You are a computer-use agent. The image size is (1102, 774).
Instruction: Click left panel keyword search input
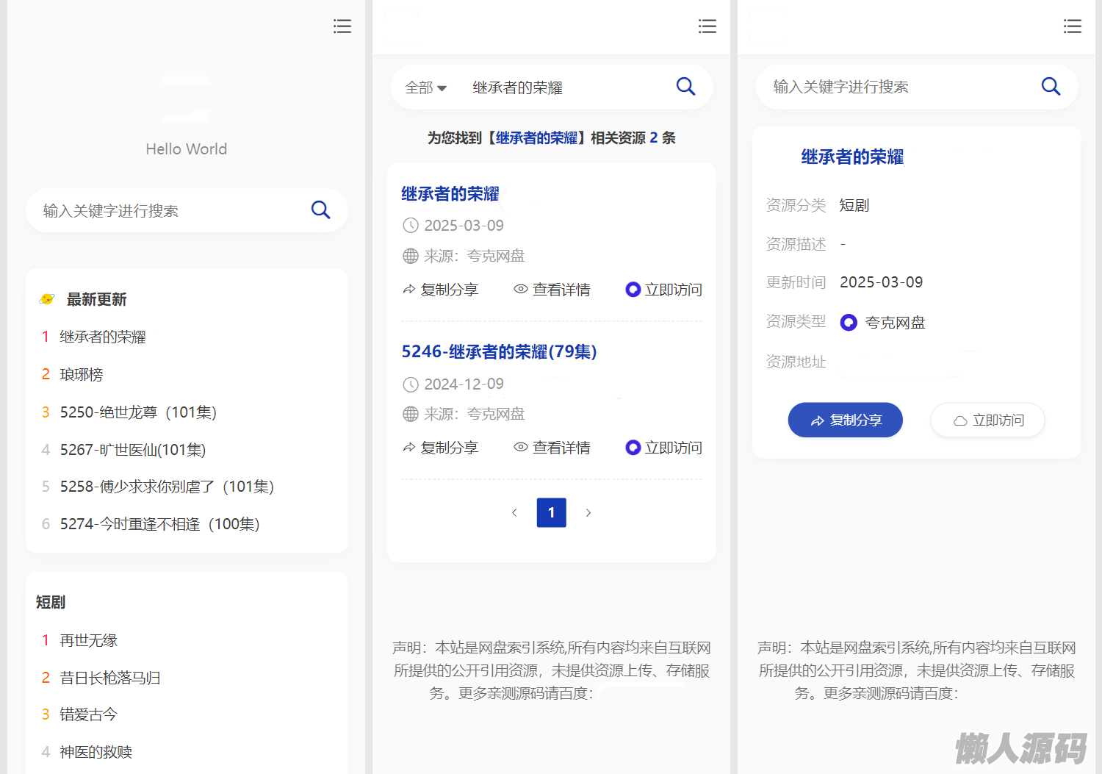(169, 211)
